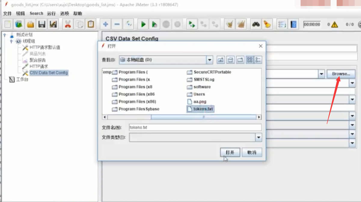Click the blue Help book toolbar icon

coord(293,24)
